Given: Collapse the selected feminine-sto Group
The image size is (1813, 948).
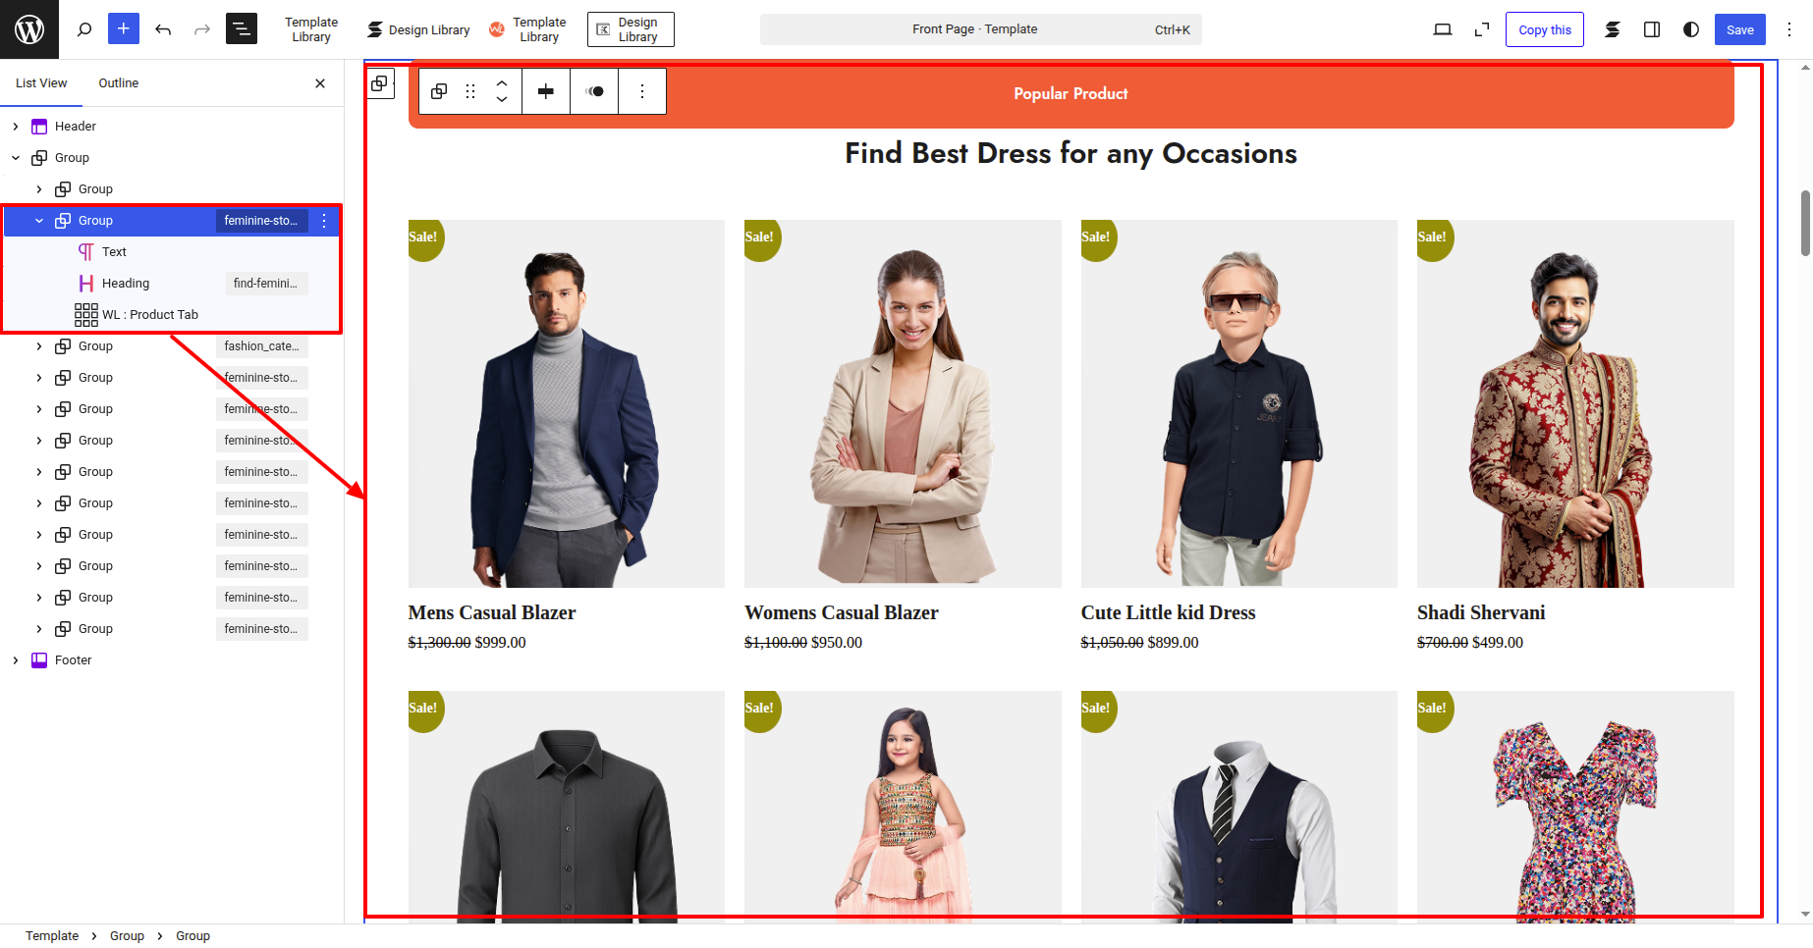Looking at the screenshot, I should [x=39, y=221].
